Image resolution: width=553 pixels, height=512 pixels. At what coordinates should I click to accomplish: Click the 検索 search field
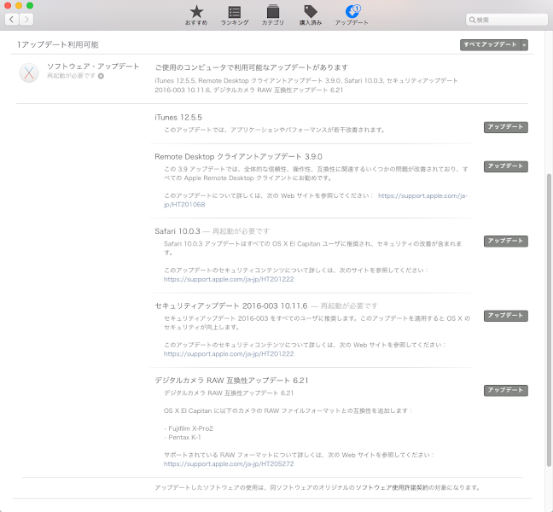click(506, 20)
